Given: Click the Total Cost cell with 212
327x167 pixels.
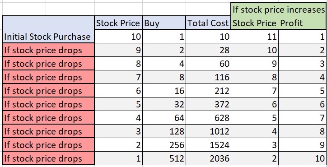Looking at the screenshot, I should coord(208,90).
